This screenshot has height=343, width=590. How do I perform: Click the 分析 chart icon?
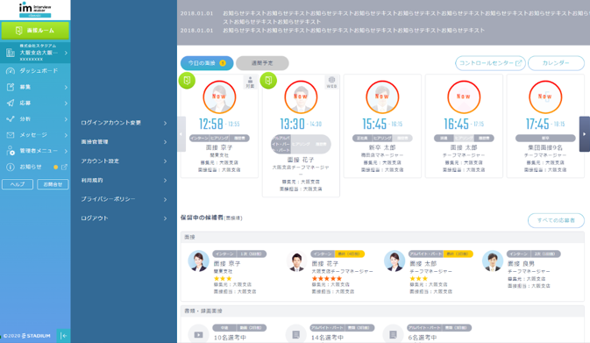pos(11,119)
